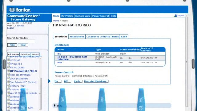Open the In-Band iLO/RILOE KVM Interface
Image resolution: width=197 pixels, height=111 pixels.
[72, 58]
